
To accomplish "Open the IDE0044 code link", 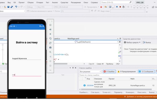I will pyautogui.click(x=90, y=86).
